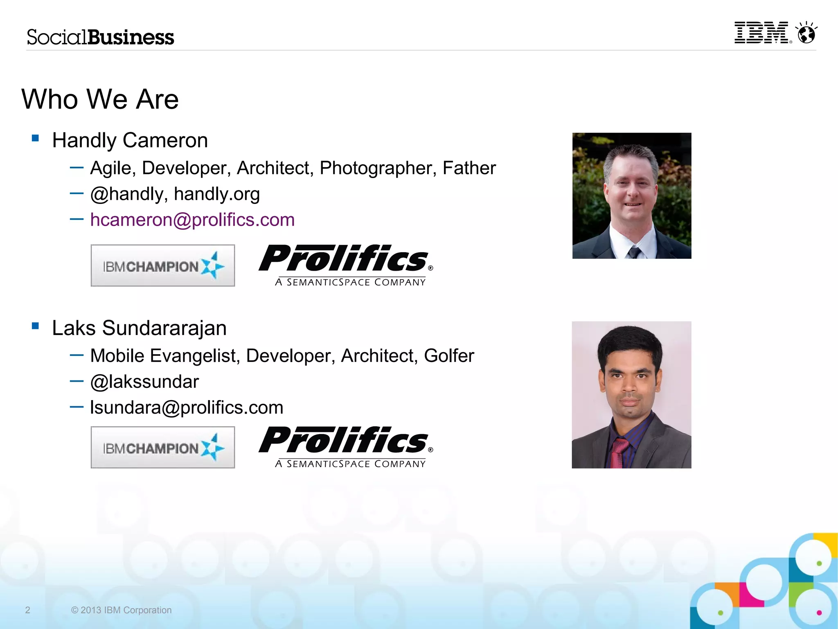Screen dimensions: 838x629
Task: Click the IBM Champion badge under Handly Cameron
Action: pos(163,265)
